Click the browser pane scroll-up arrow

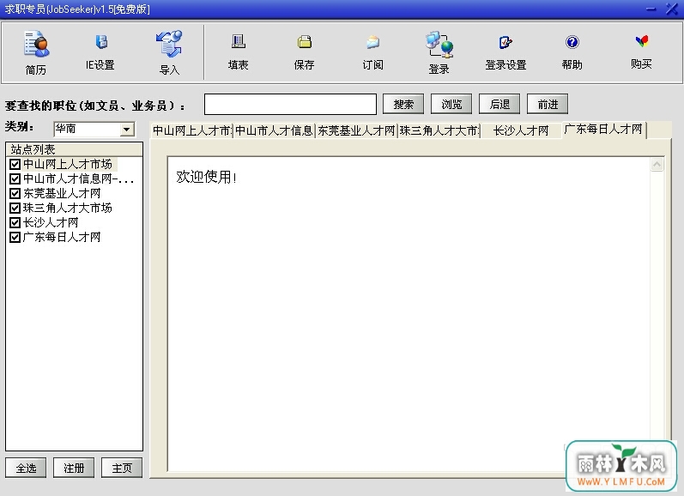[x=657, y=165]
